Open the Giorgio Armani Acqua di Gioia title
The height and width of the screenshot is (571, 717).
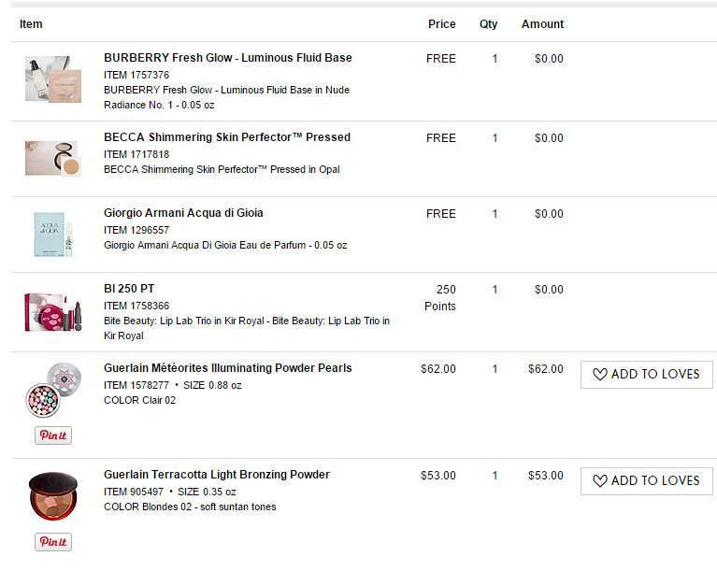[183, 213]
